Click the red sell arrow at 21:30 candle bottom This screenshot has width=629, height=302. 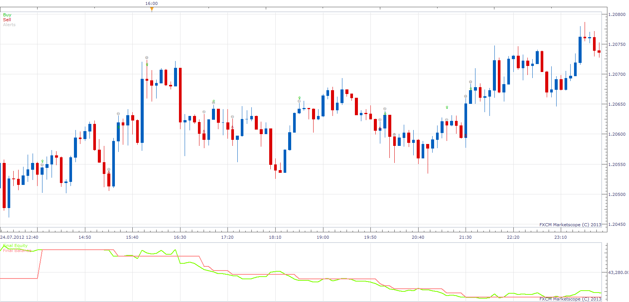coord(466,135)
